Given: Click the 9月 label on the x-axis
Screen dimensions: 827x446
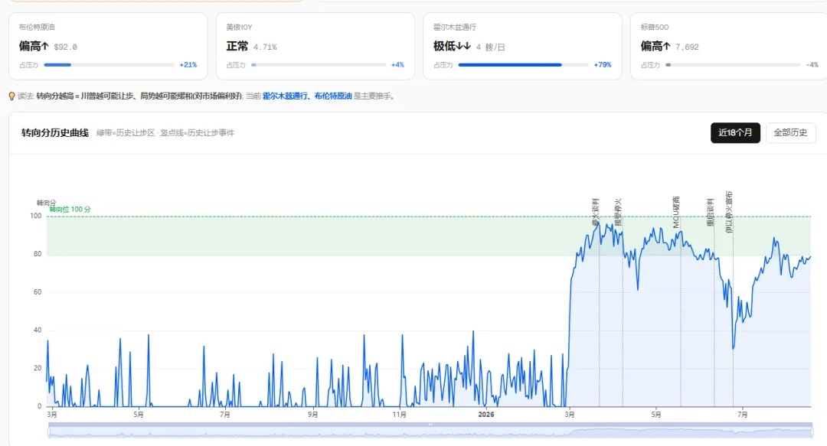Looking at the screenshot, I should tap(312, 415).
